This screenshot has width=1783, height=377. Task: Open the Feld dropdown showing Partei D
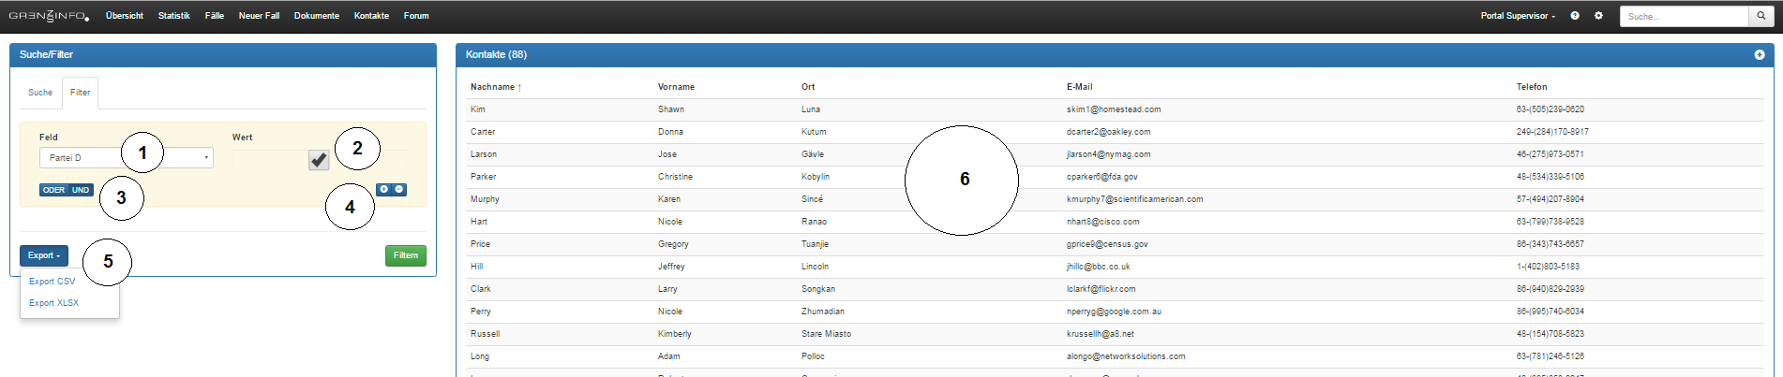(127, 158)
